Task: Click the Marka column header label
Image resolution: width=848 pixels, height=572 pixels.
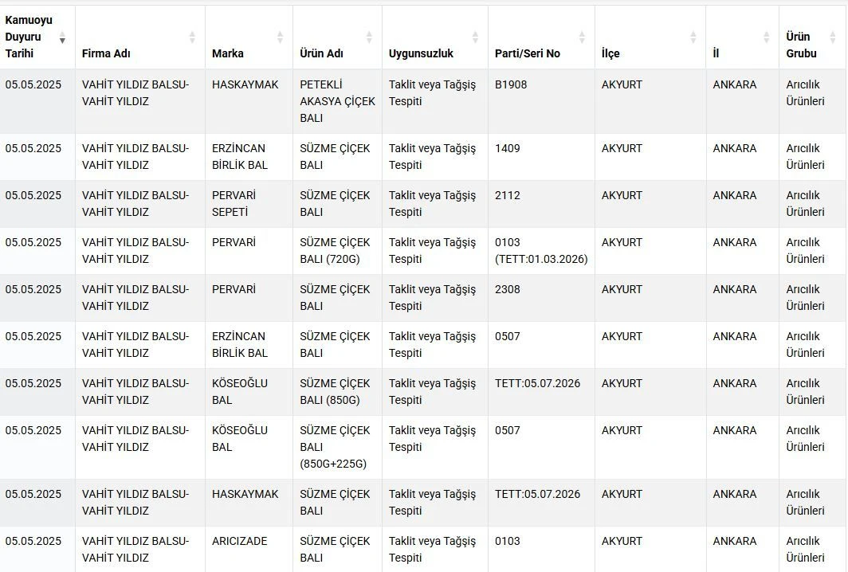Action: [228, 53]
